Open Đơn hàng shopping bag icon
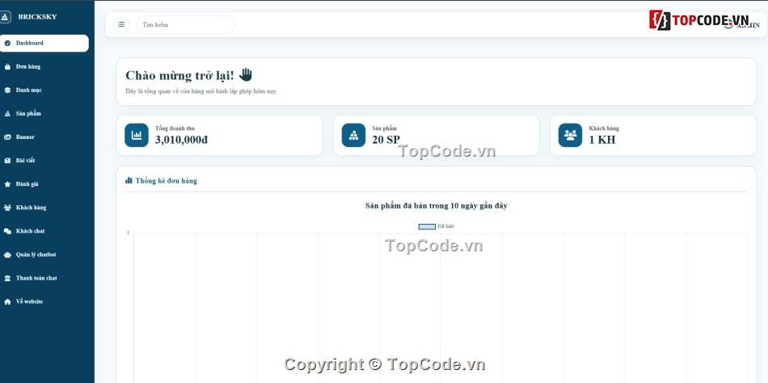Viewport: 768px width, 383px height. pyautogui.click(x=7, y=66)
